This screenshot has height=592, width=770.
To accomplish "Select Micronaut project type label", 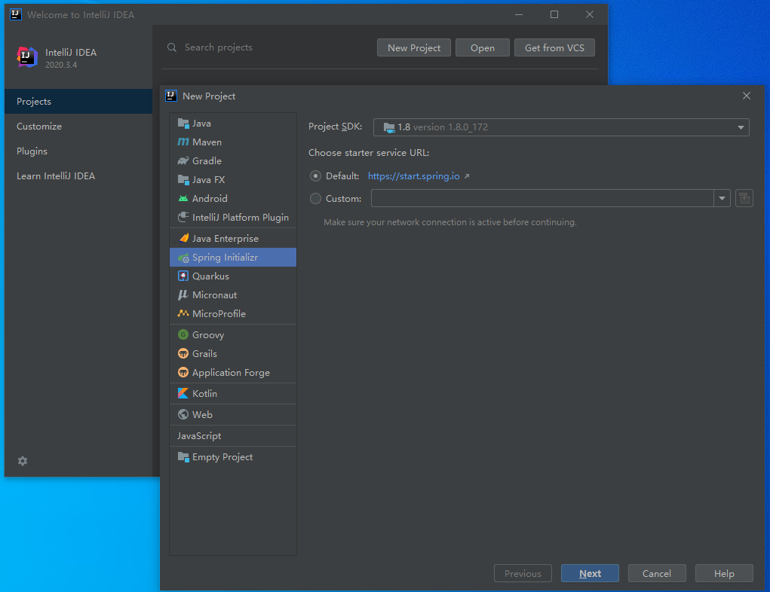I will pyautogui.click(x=215, y=294).
